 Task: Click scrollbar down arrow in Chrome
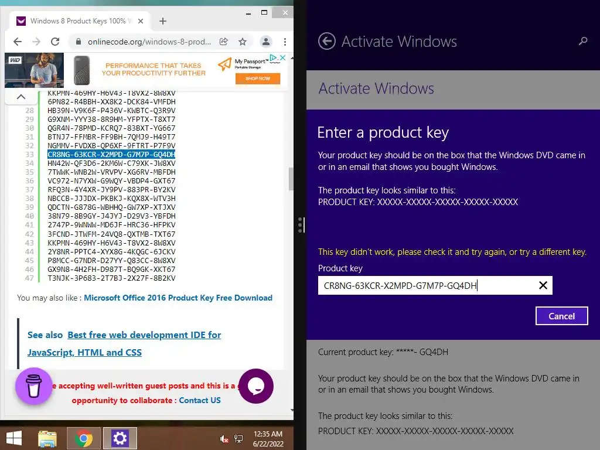(x=292, y=410)
